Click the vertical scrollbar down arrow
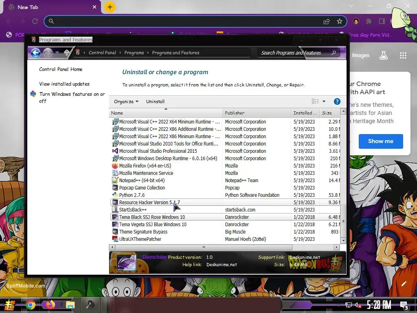417x313 pixels. tap(343, 240)
